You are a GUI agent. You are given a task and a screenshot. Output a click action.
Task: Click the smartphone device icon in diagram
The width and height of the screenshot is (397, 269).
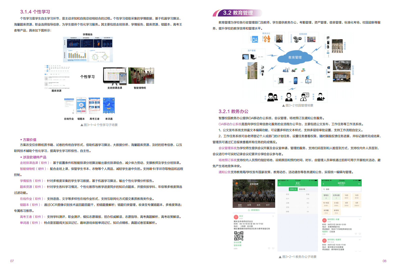(x=295, y=80)
